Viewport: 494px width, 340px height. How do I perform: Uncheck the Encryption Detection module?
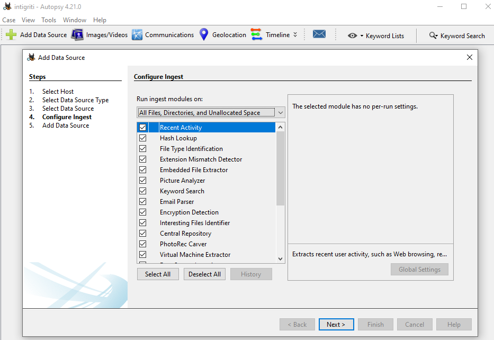coord(143,212)
